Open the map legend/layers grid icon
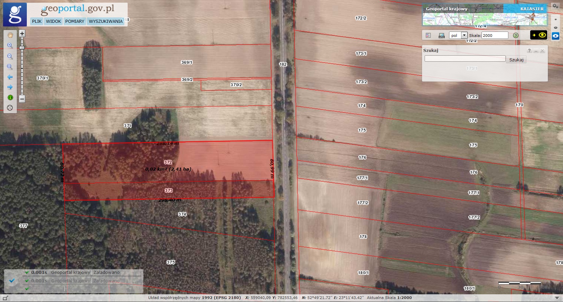Viewport: 563px width, 302px height. pyautogui.click(x=428, y=36)
